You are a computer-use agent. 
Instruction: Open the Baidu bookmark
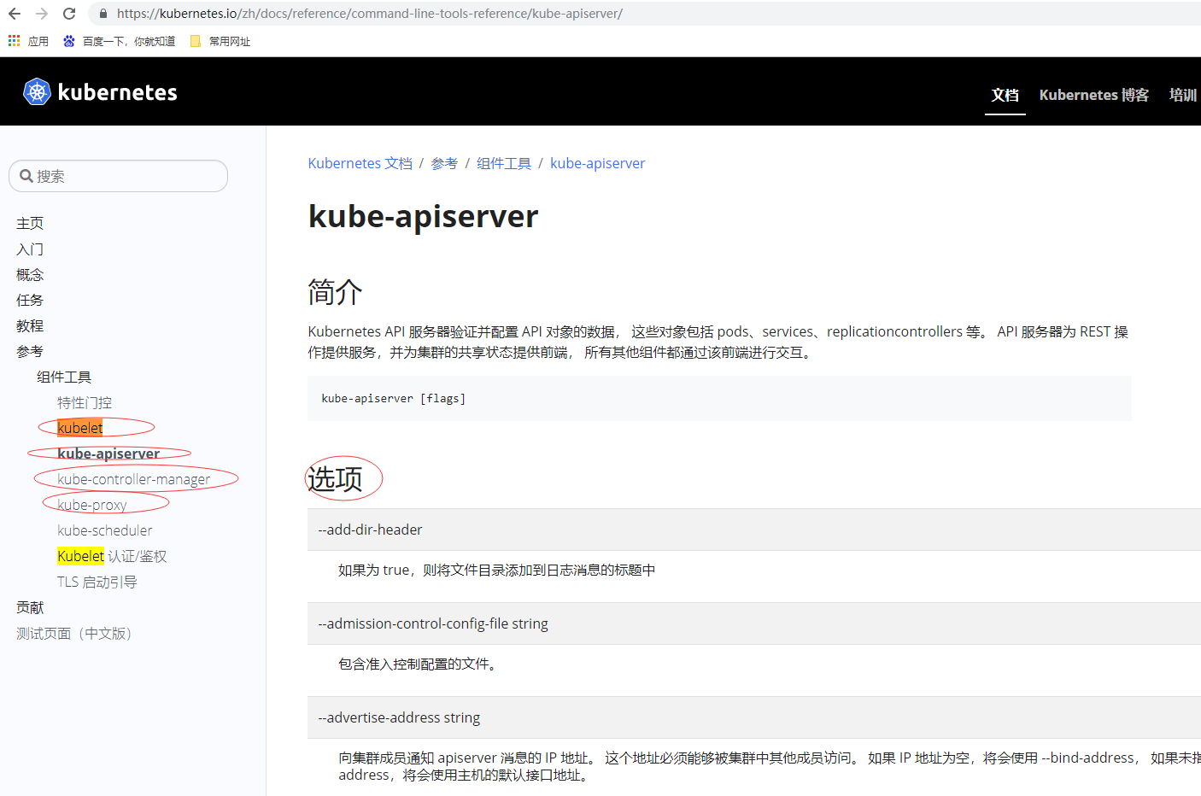pyautogui.click(x=119, y=41)
